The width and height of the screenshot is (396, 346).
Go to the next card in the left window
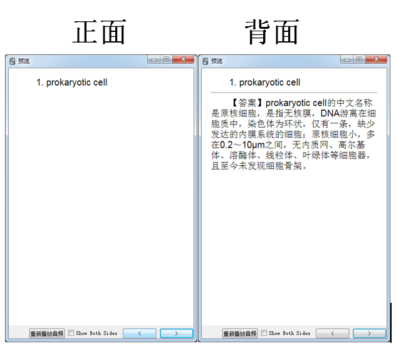coord(176,333)
